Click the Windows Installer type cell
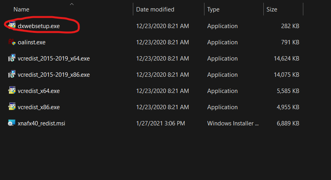Image resolution: width=331 pixels, height=180 pixels. (x=233, y=123)
